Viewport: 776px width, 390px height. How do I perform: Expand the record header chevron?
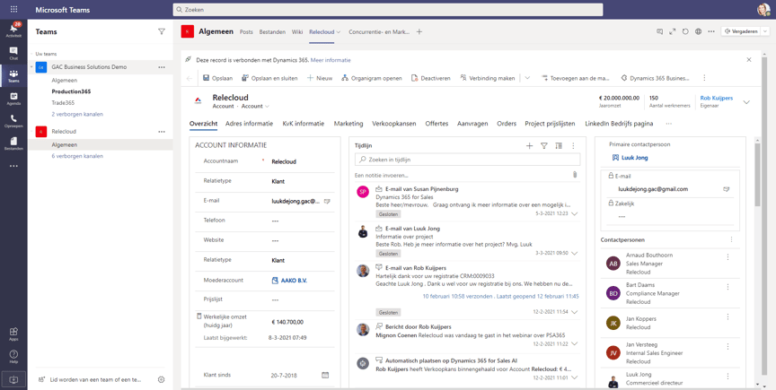pyautogui.click(x=746, y=102)
